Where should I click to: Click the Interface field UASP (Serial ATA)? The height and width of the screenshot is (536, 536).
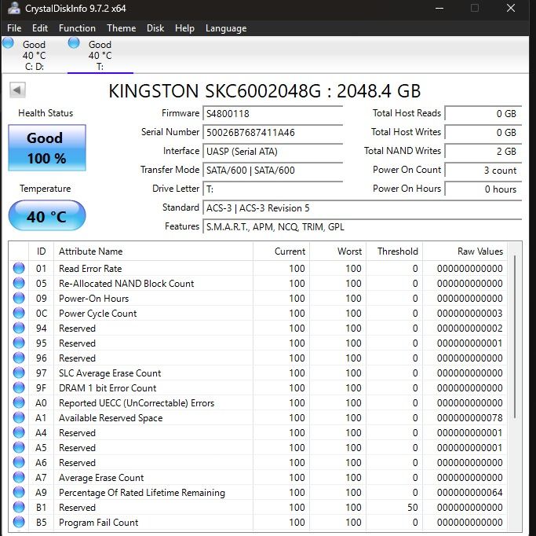click(272, 151)
